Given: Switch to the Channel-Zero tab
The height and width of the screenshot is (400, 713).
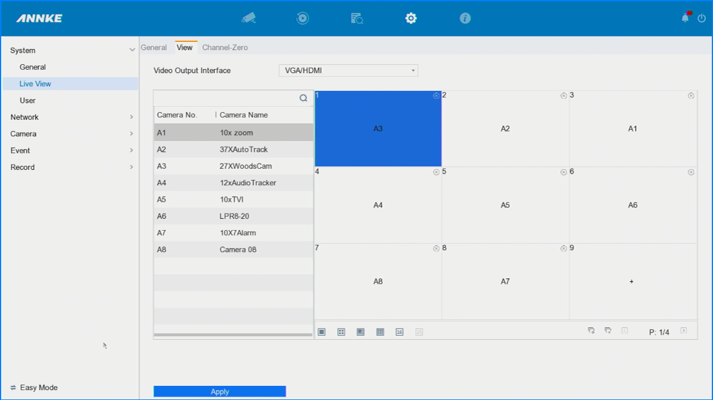Looking at the screenshot, I should (225, 48).
